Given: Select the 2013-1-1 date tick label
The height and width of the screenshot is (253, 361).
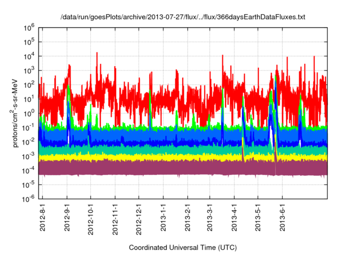Looking at the screenshot, I should tap(163, 219).
